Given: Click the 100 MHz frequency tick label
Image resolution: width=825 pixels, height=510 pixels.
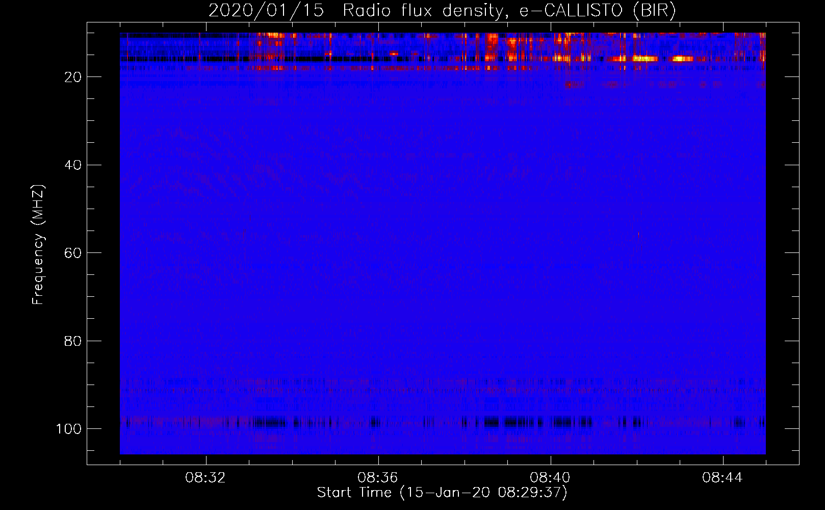Looking at the screenshot, I should pyautogui.click(x=69, y=429).
